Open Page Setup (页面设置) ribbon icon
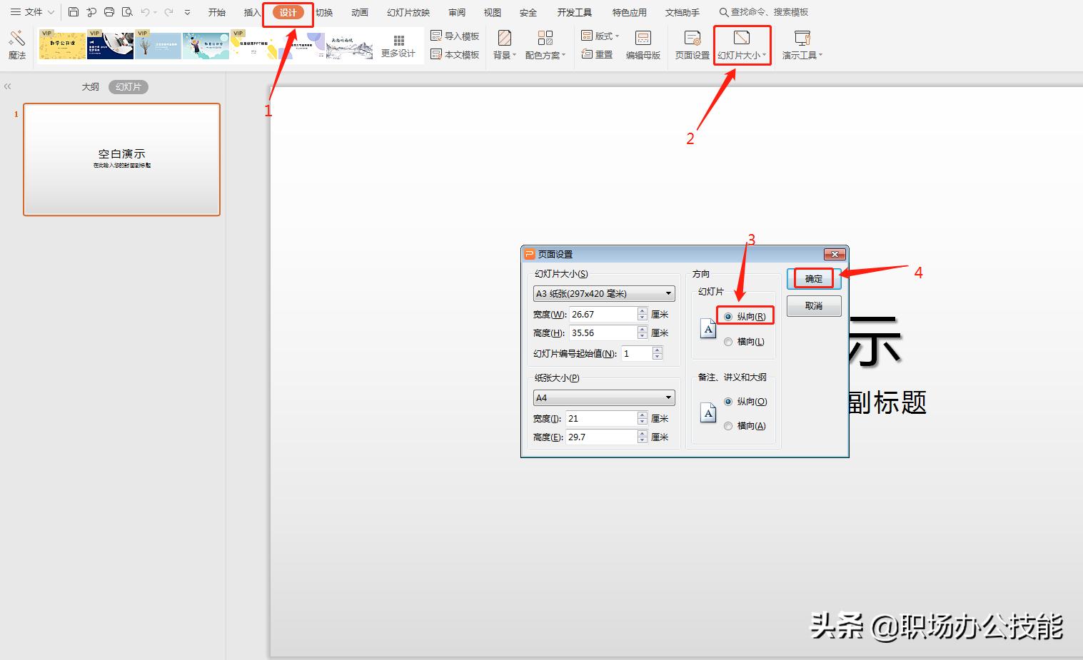 (x=692, y=44)
